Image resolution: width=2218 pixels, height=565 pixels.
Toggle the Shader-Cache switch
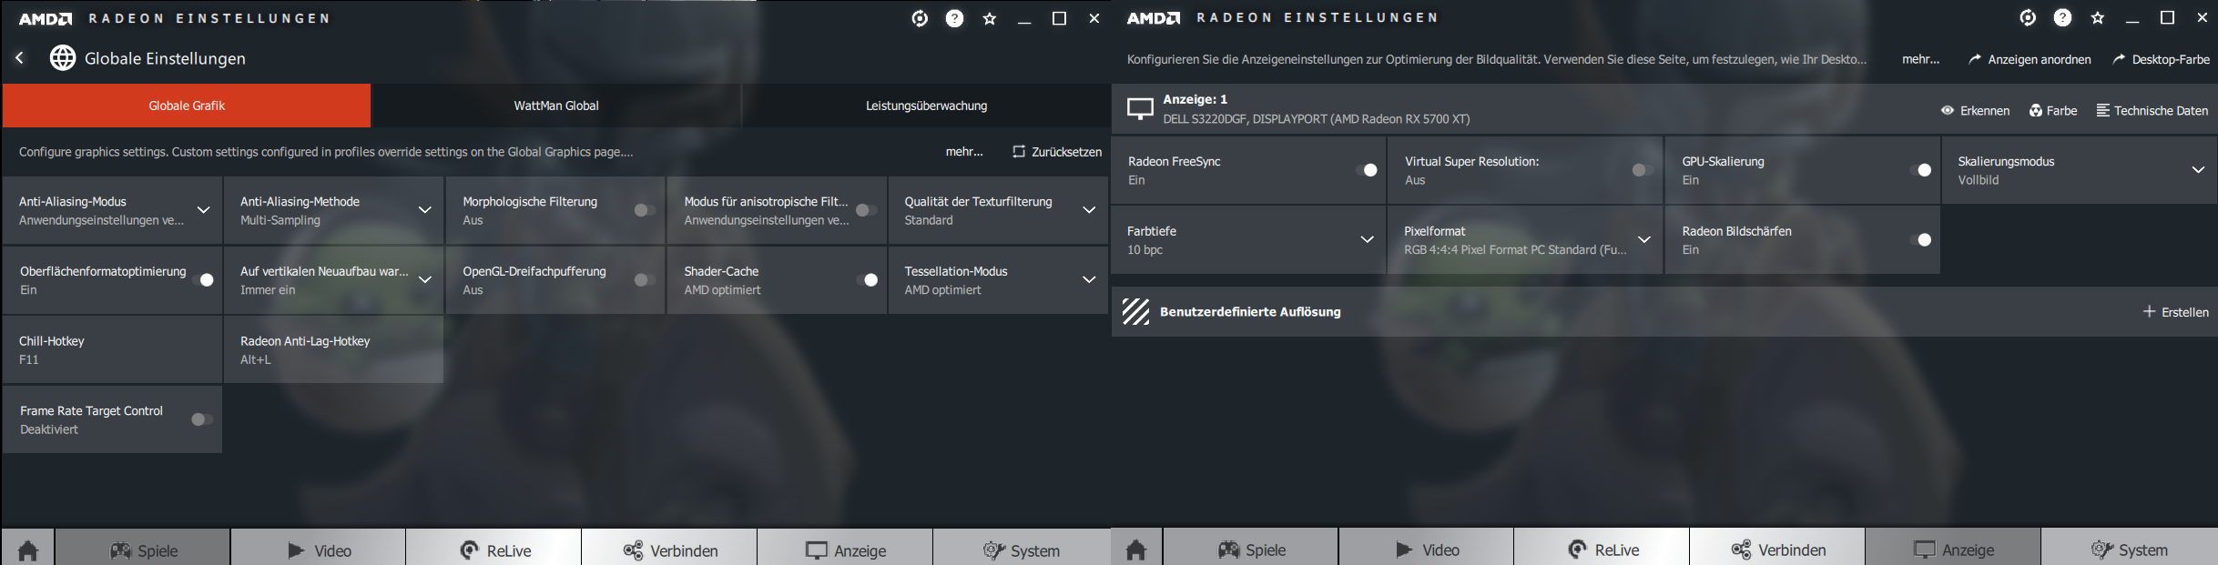(866, 280)
